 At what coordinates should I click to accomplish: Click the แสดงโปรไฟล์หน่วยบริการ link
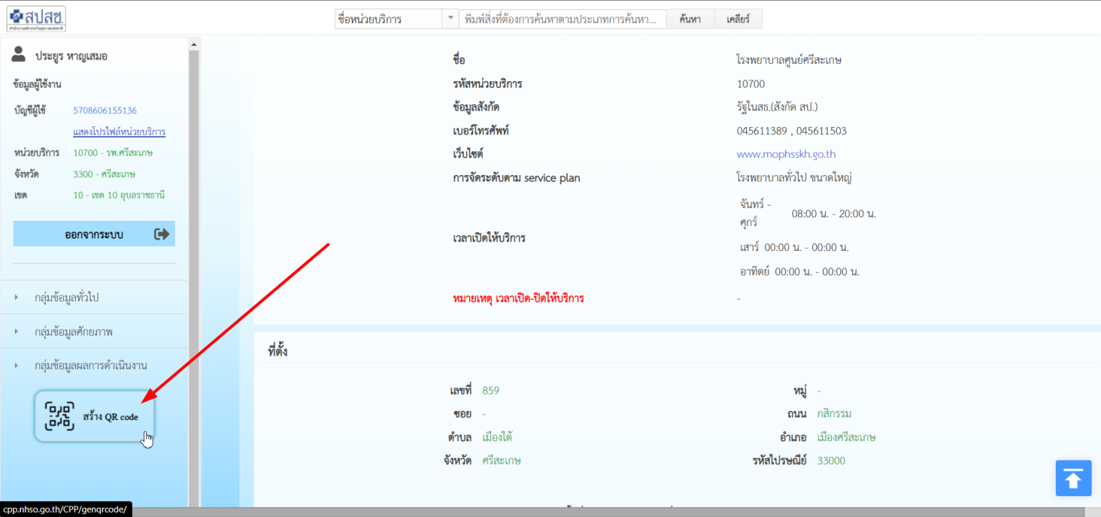click(x=120, y=132)
